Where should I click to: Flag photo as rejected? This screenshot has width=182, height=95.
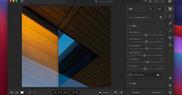[x=77, y=92]
